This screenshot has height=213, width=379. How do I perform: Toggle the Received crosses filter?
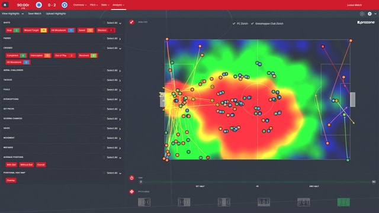pyautogui.click(x=88, y=56)
